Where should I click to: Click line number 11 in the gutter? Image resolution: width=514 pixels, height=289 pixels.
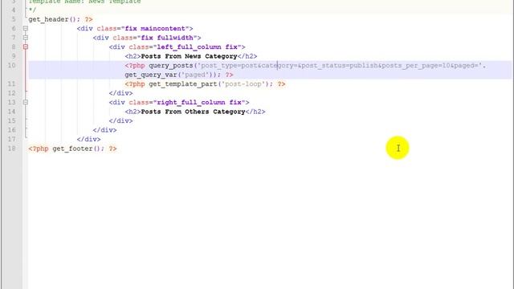[11, 83]
